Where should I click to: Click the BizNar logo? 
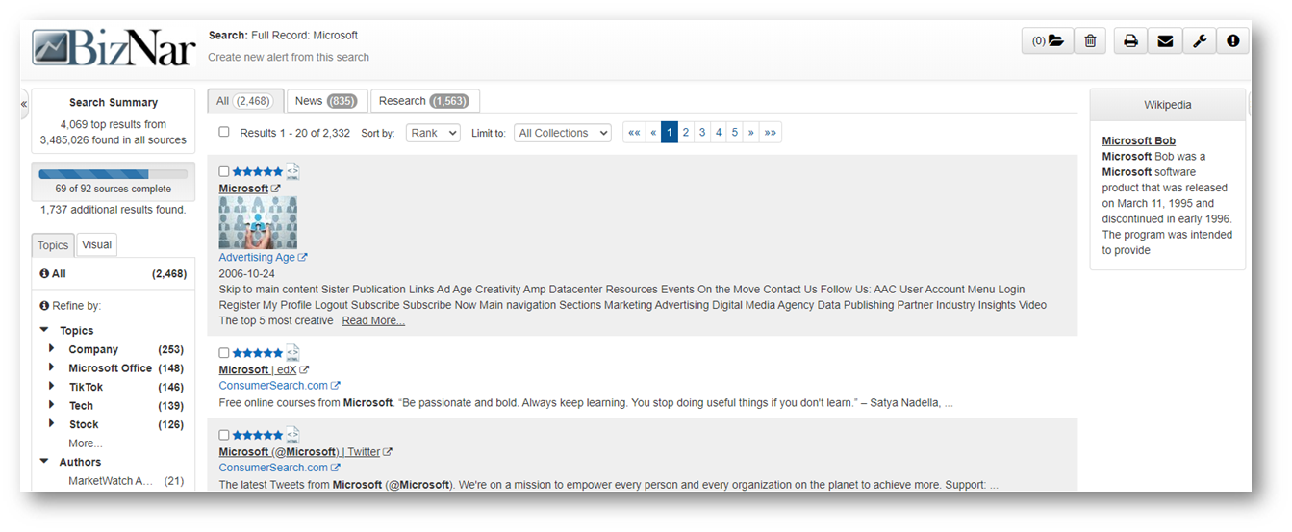[x=114, y=48]
